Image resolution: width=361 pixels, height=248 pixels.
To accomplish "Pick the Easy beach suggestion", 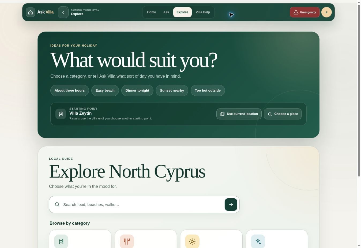I will point(105,91).
